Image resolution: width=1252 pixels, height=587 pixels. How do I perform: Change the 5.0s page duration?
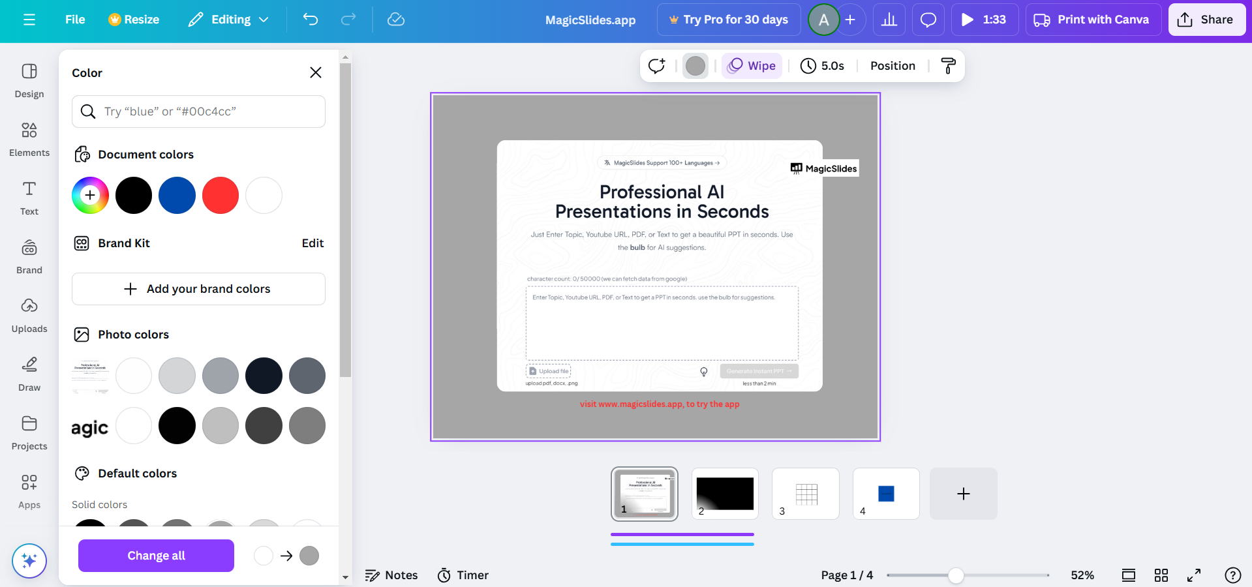tap(823, 66)
